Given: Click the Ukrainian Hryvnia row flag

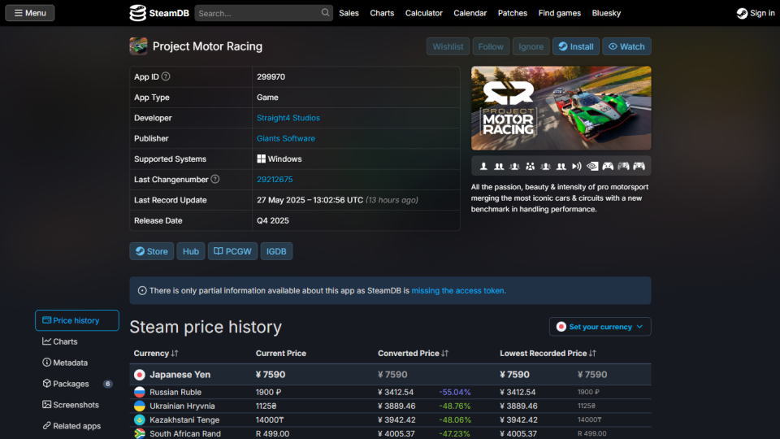Looking at the screenshot, I should [140, 406].
